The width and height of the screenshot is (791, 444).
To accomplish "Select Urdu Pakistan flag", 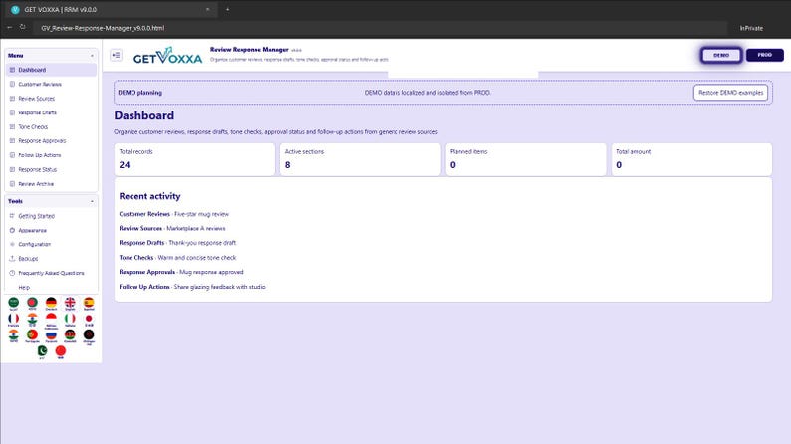I will pyautogui.click(x=42, y=352).
